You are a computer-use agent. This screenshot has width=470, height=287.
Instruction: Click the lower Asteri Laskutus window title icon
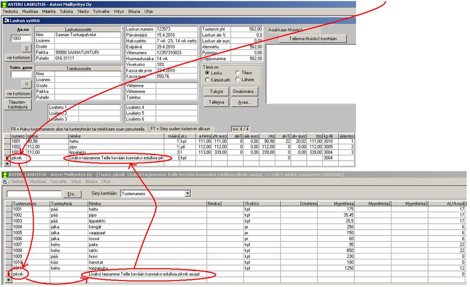(5, 174)
